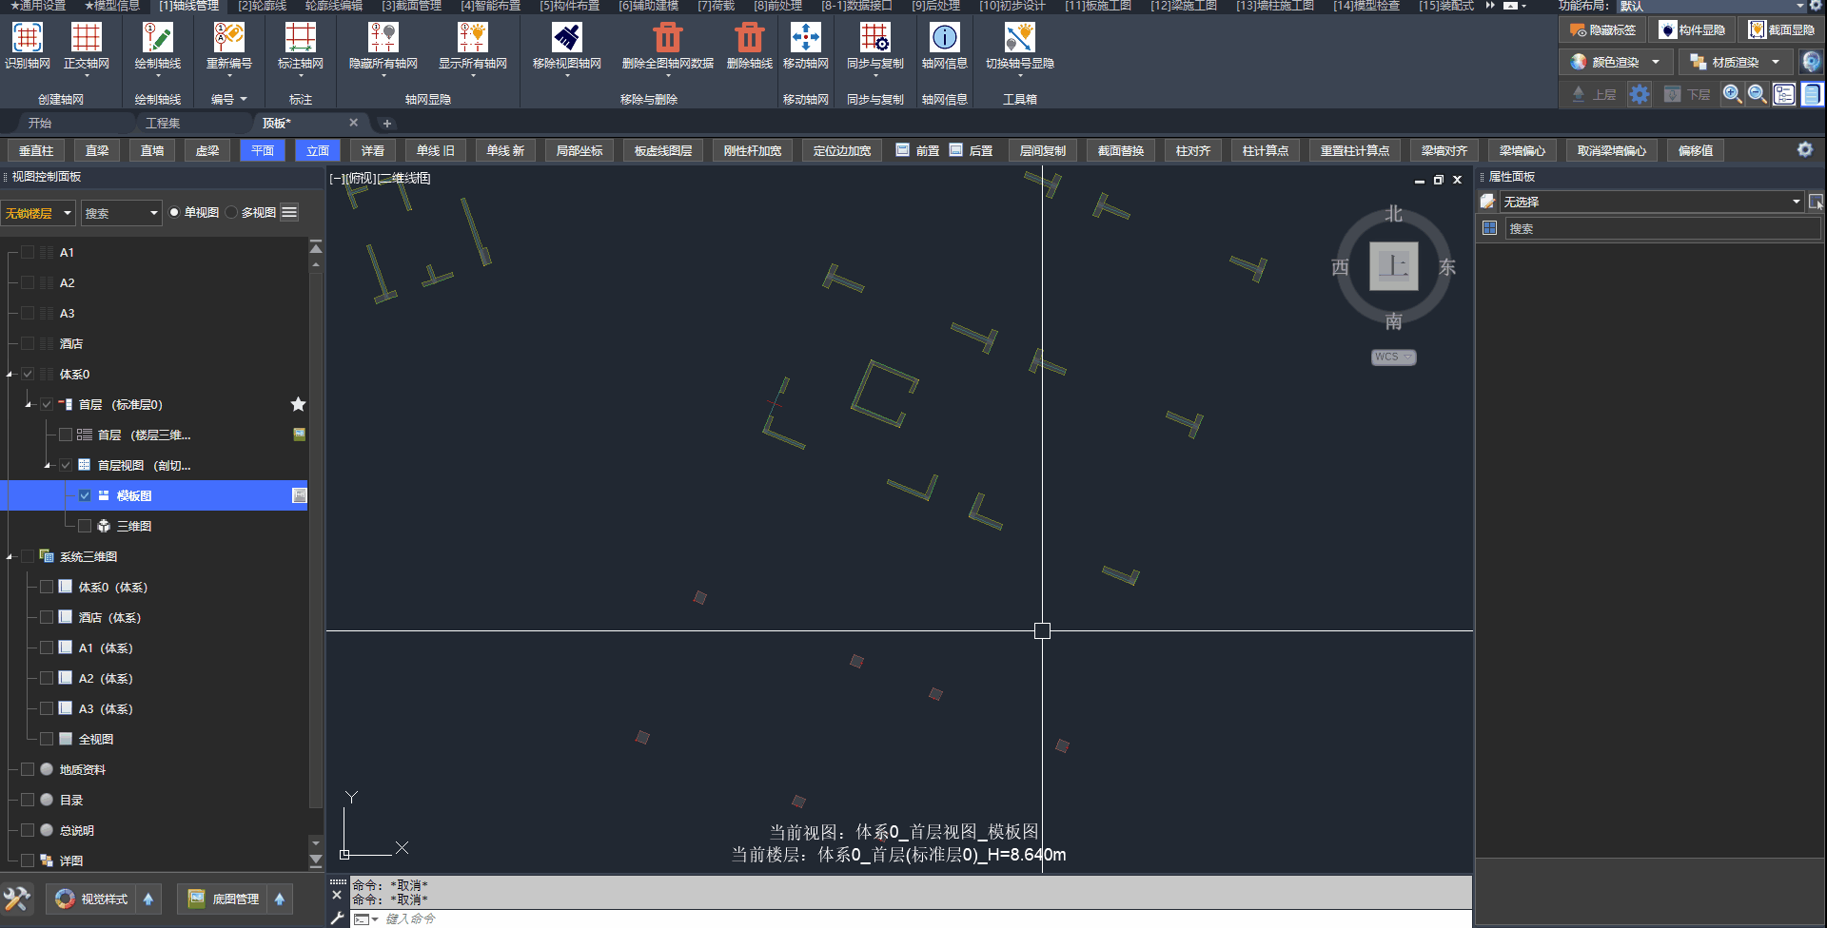The height and width of the screenshot is (928, 1827).
Task: Open the [5]构件布置 ribbon tab
Action: pos(569,6)
